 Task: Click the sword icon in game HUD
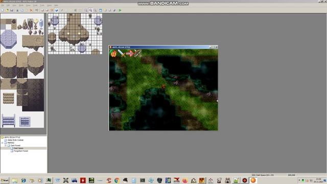[122, 54]
